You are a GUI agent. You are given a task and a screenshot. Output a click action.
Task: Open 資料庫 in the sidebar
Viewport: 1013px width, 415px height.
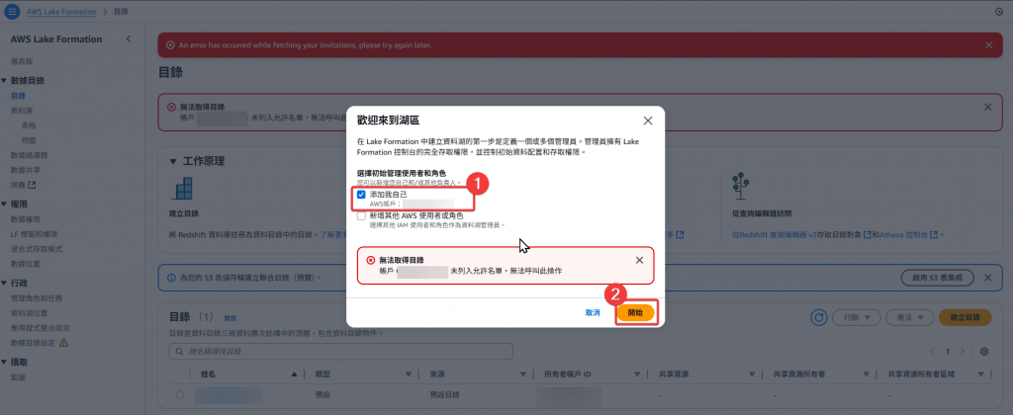click(22, 111)
